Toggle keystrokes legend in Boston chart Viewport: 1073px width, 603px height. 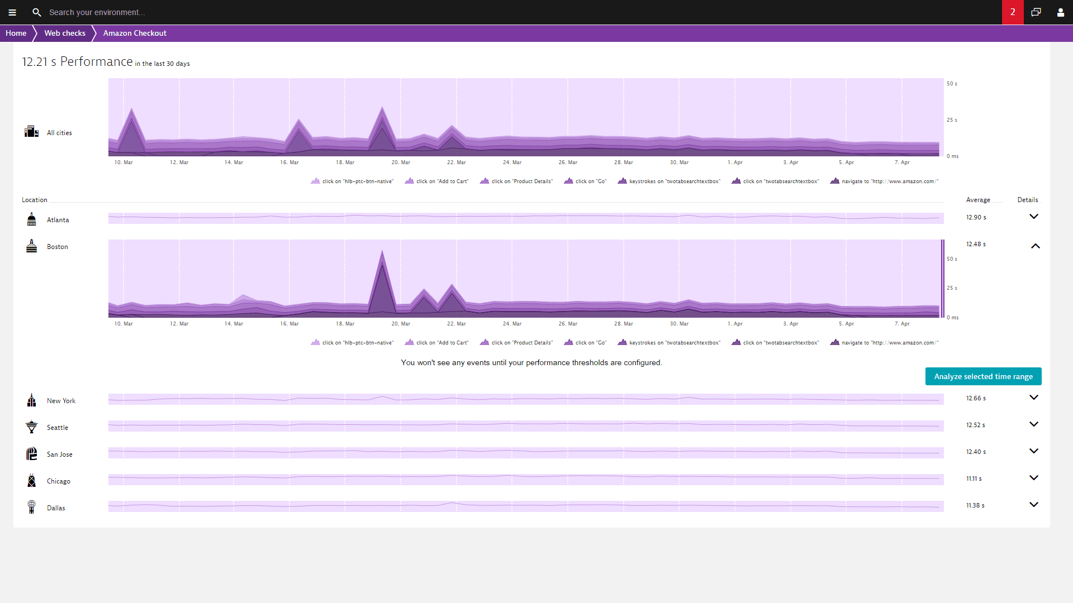(x=669, y=342)
